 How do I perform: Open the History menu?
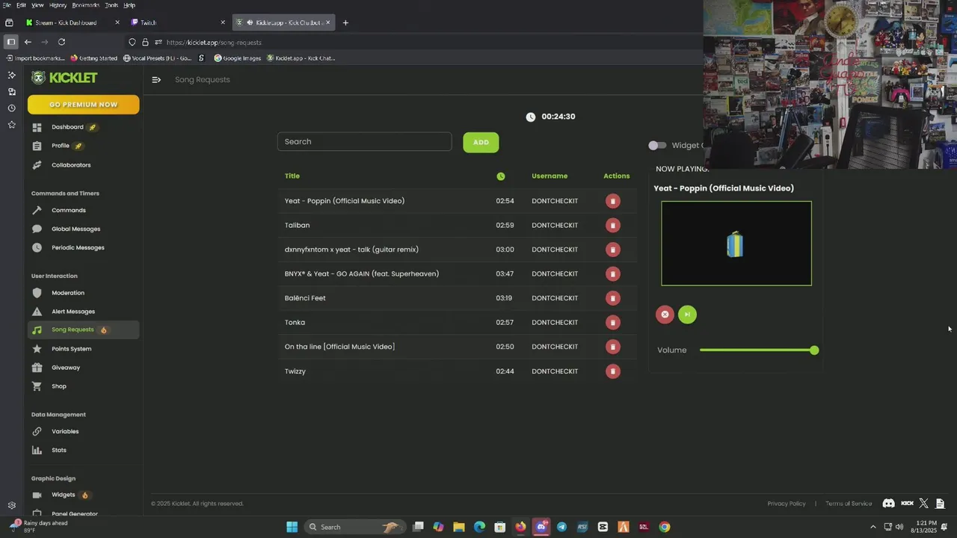58,5
